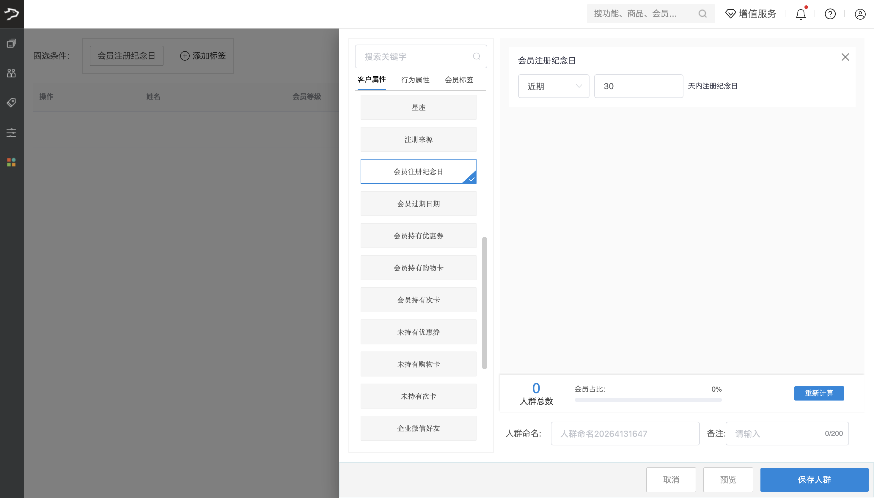Deselect the checked 会员注册纪念日 tag
Screen dimensions: 874x498
coord(418,171)
